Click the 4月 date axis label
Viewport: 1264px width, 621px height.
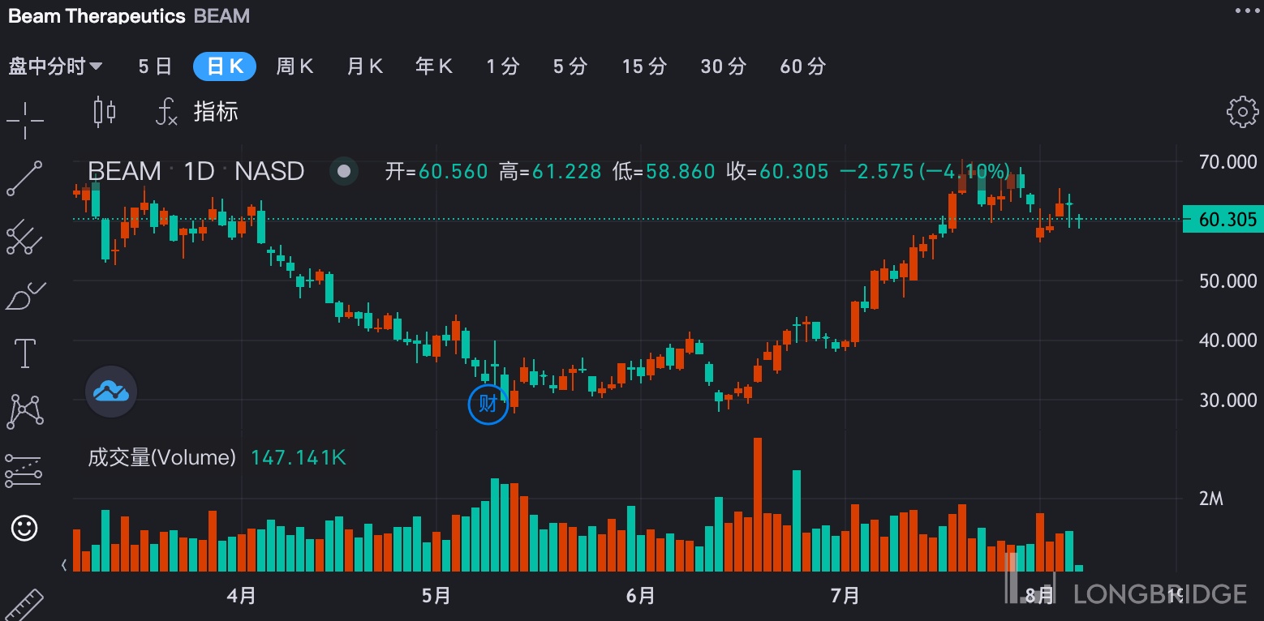[242, 596]
